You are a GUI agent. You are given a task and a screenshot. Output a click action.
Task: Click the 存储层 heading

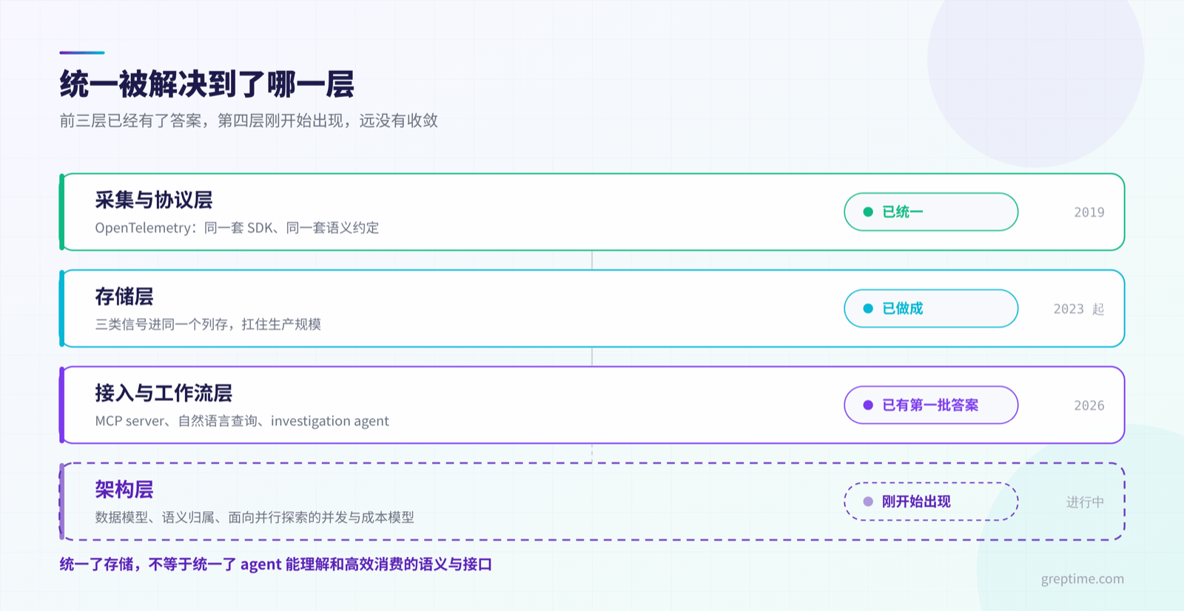click(124, 297)
